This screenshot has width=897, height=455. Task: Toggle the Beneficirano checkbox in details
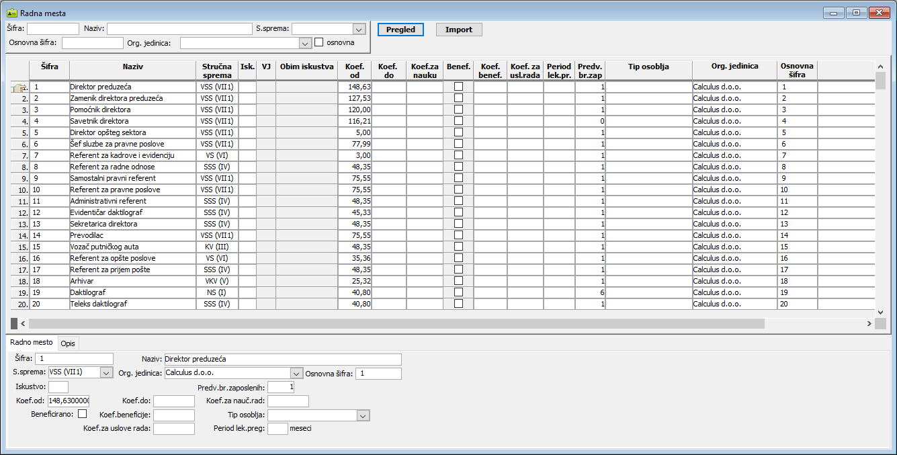(x=82, y=414)
